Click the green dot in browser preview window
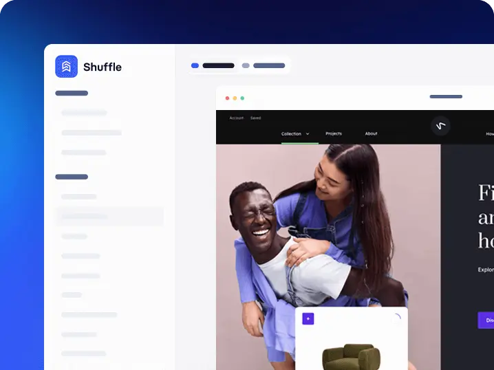 pos(242,98)
